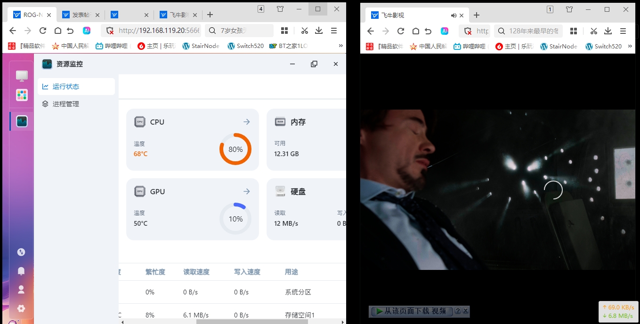Click the 存储空间1 cell
Screen dimensions: 640x324
300,315
